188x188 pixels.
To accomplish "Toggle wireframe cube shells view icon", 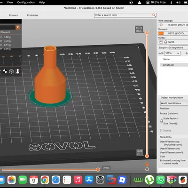I will (x=11, y=71).
